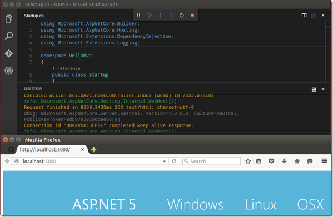Reload the current Firefox page

[174, 162]
